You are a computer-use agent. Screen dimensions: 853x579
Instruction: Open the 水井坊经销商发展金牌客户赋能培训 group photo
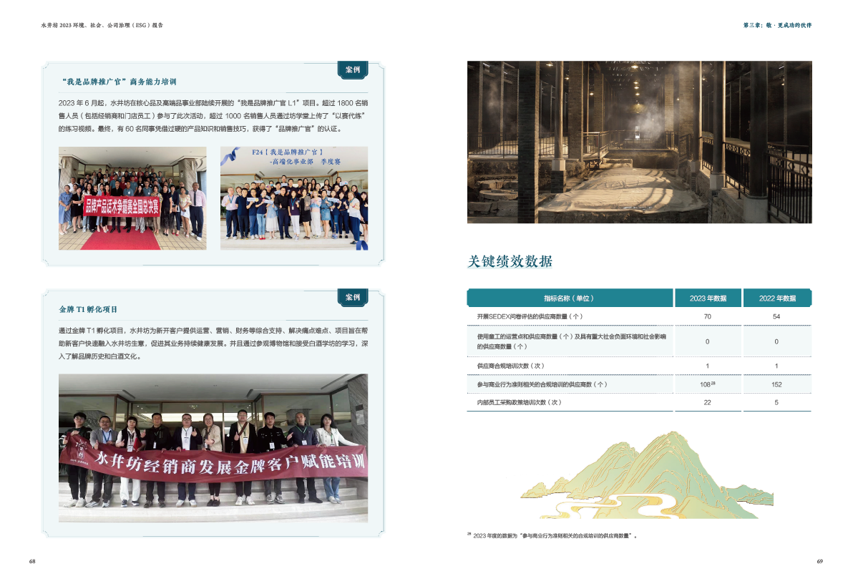pyautogui.click(x=213, y=440)
